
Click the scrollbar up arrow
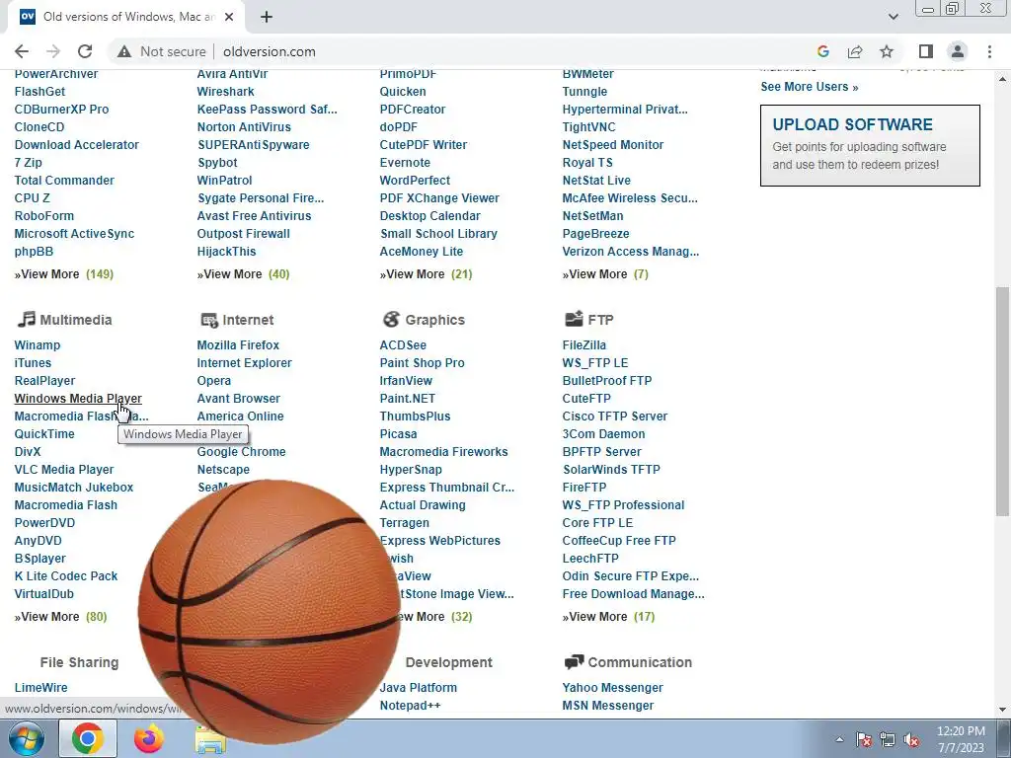point(1003,77)
